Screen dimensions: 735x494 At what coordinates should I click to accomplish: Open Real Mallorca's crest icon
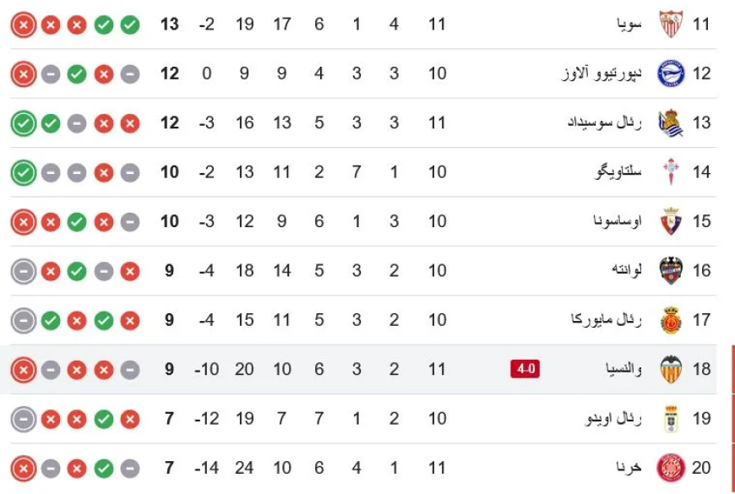click(x=671, y=320)
